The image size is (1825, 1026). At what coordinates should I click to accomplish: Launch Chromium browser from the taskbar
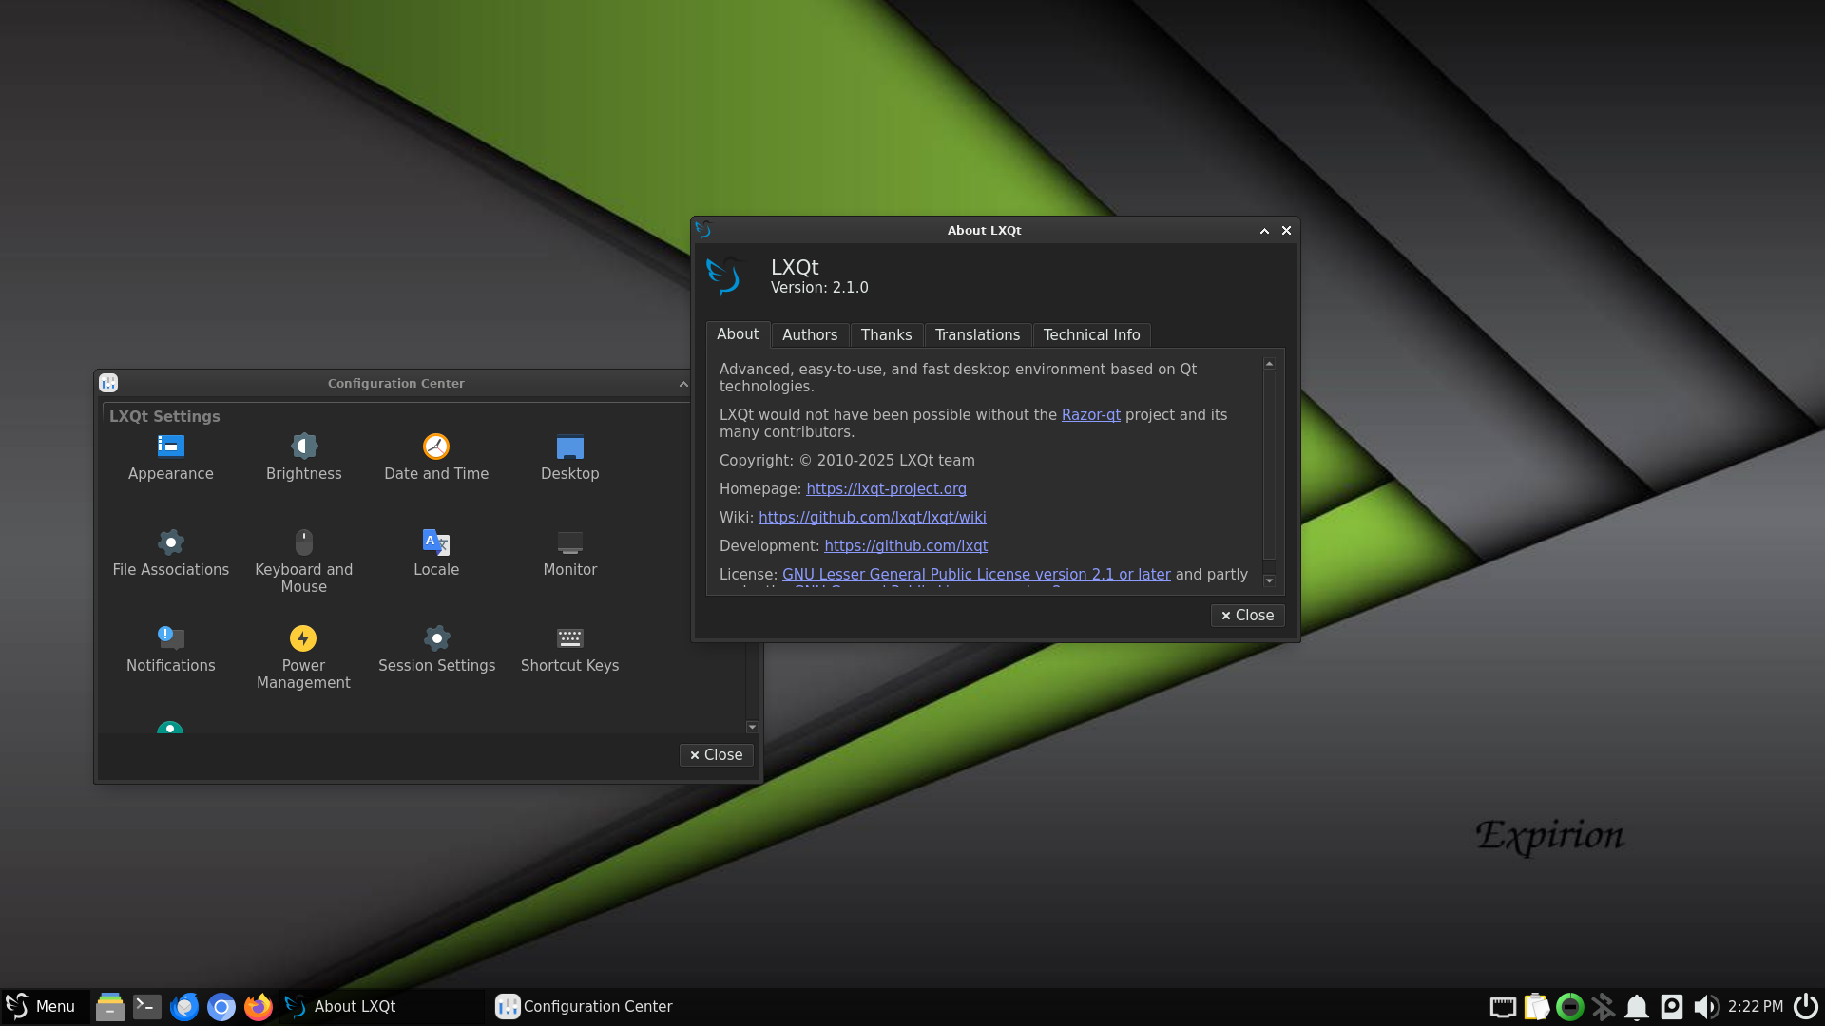pyautogui.click(x=221, y=1006)
